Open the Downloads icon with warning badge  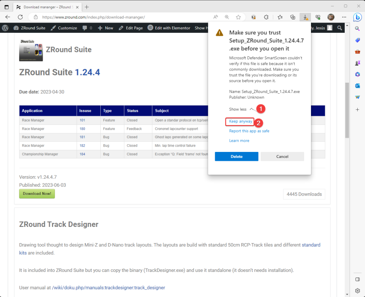pos(305,17)
